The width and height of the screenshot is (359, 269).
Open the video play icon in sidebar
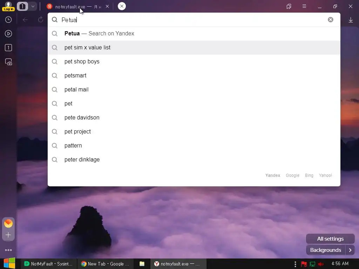point(8,34)
